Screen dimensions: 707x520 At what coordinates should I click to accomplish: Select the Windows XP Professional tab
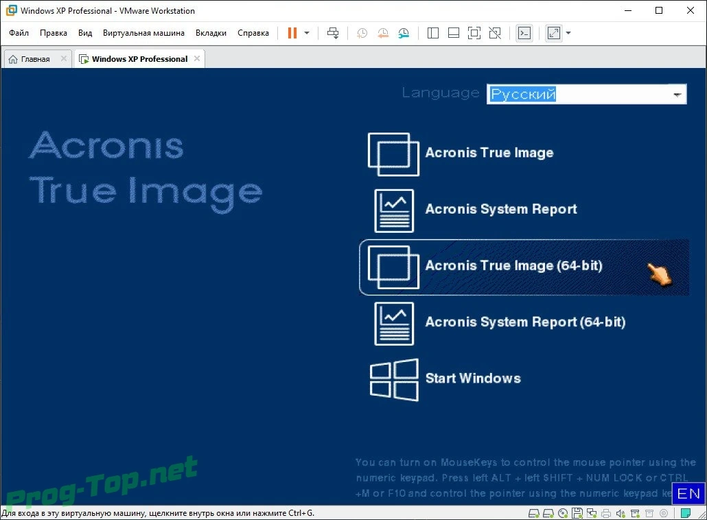139,59
